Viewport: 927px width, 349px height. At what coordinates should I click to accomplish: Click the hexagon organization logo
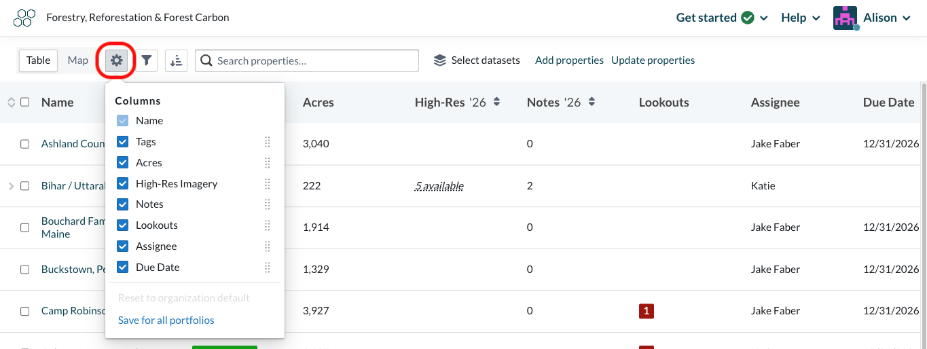tap(24, 18)
